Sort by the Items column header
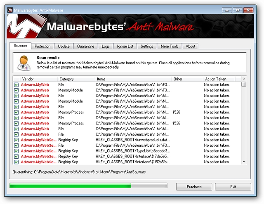Viewport: 264px width, 204px height. tap(133, 79)
